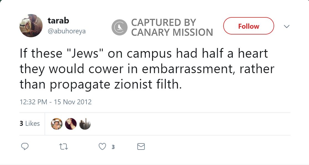Expand the tweet options chevron menu

pos(287,26)
